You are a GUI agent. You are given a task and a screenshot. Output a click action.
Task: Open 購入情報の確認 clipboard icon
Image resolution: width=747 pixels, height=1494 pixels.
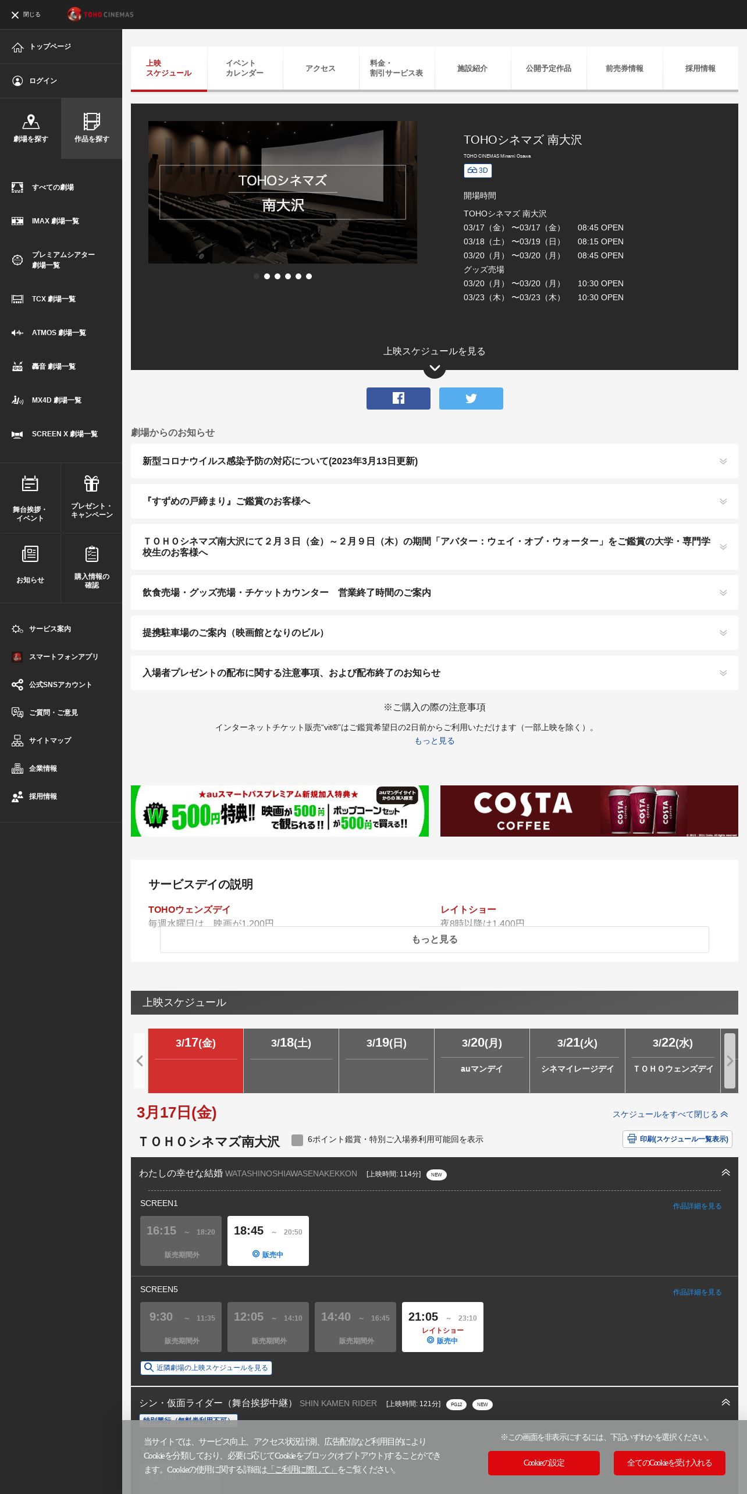tap(91, 554)
